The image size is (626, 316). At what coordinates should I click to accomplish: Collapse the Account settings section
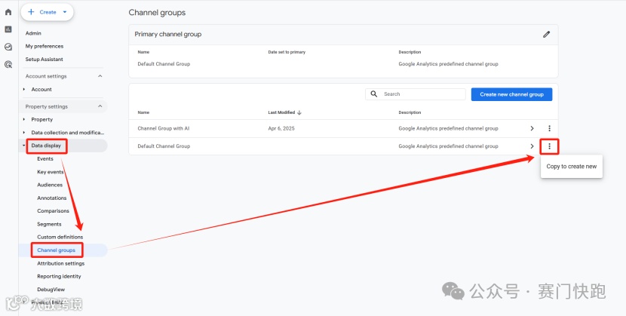(x=100, y=76)
